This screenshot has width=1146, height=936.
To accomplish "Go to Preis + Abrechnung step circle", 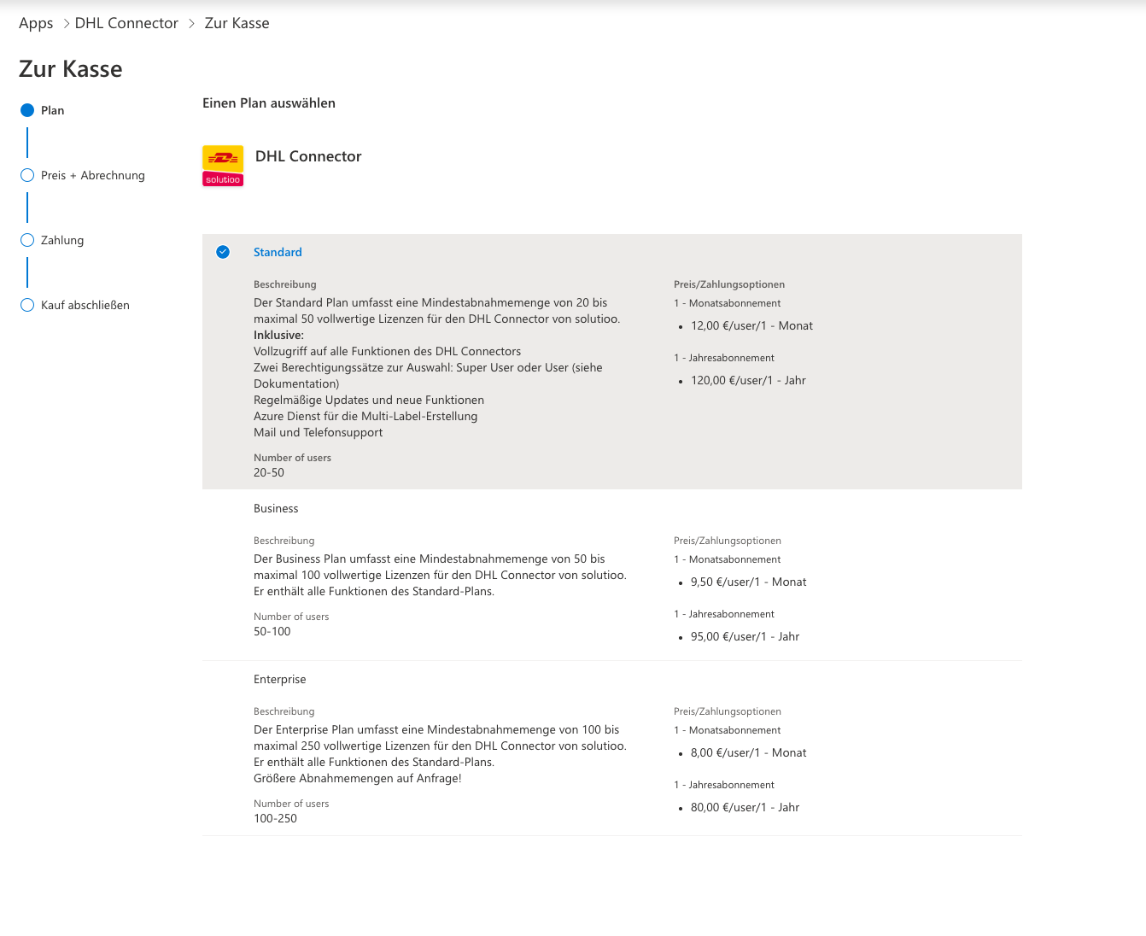I will tap(27, 175).
